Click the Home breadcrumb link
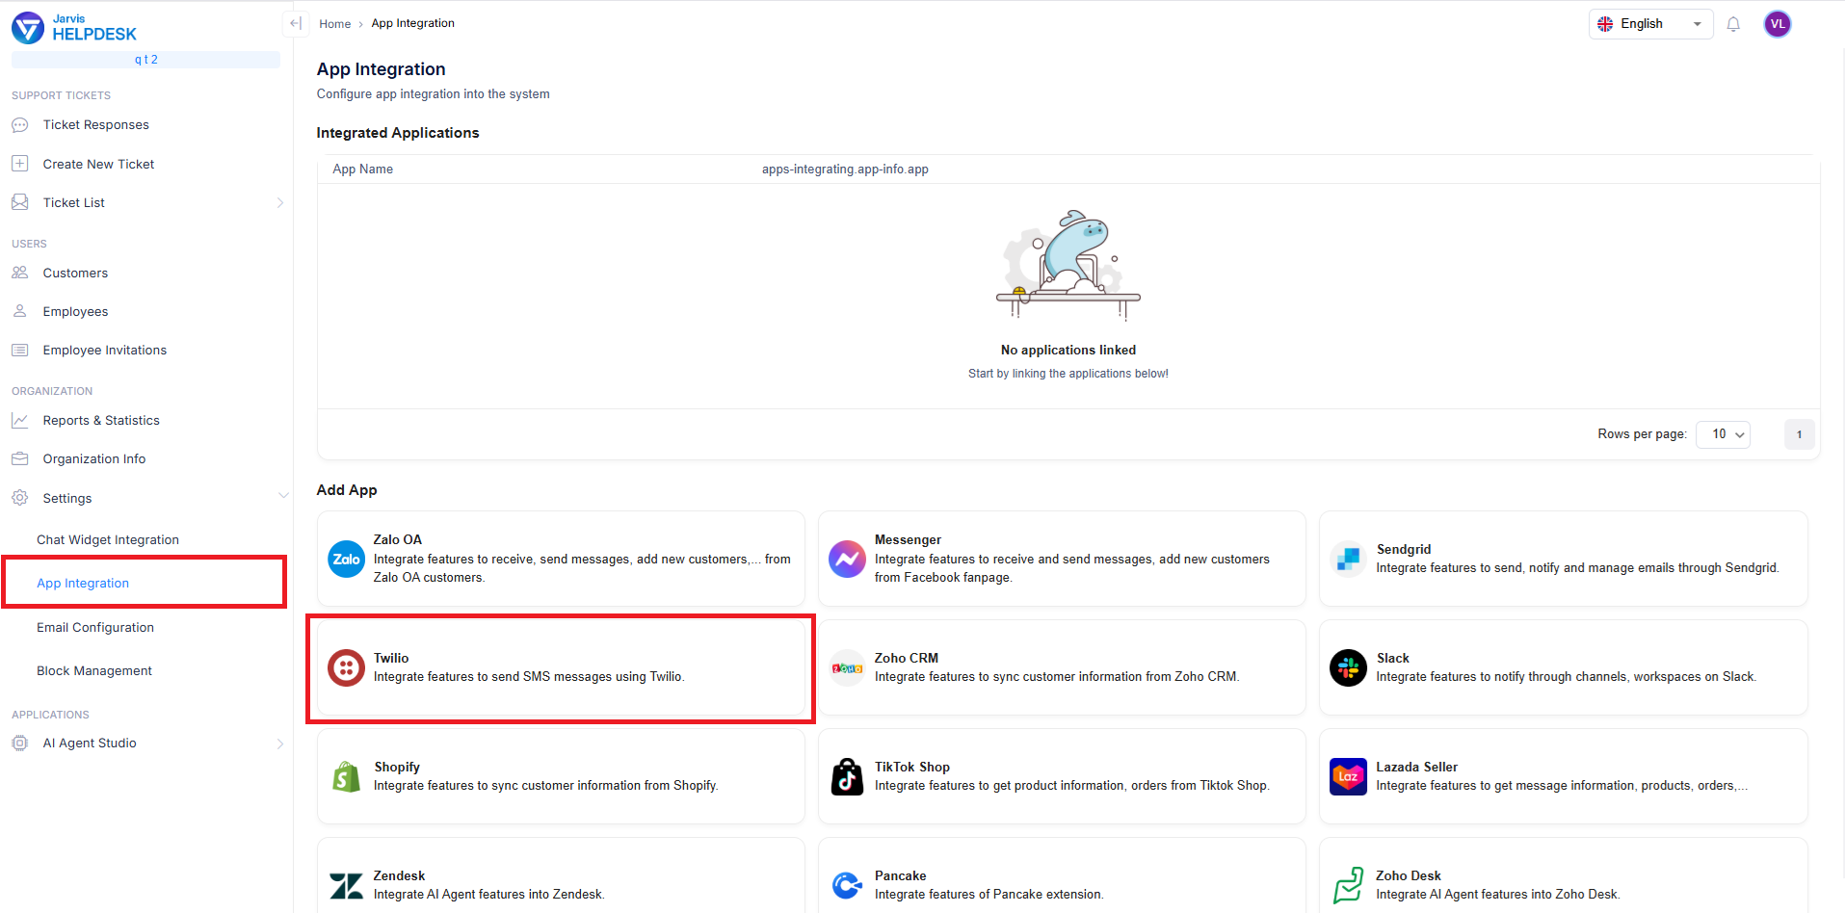This screenshot has height=913, width=1845. click(335, 24)
